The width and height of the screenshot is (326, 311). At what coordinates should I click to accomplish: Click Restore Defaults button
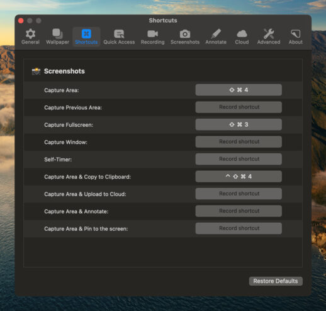(276, 281)
